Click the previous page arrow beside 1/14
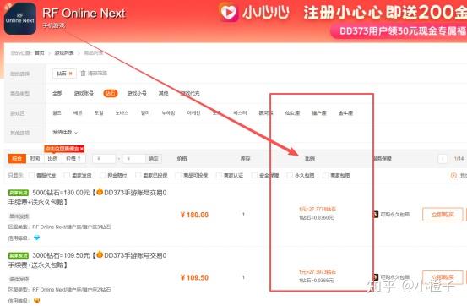 [x=443, y=159]
